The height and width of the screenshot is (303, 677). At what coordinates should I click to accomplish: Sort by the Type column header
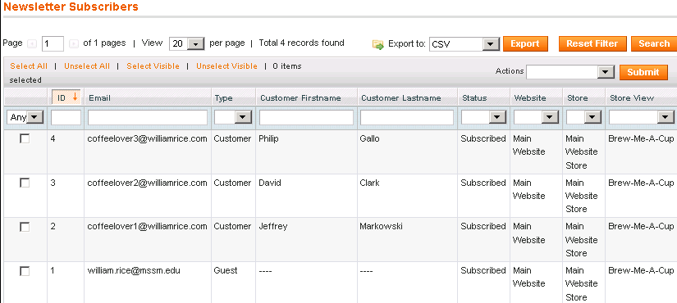pyautogui.click(x=224, y=97)
